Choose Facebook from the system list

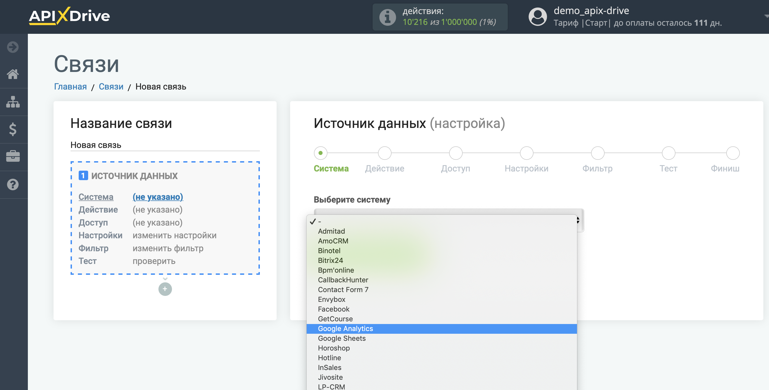click(442, 309)
